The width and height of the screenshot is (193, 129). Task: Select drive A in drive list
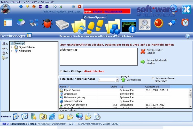[x=5, y=44]
